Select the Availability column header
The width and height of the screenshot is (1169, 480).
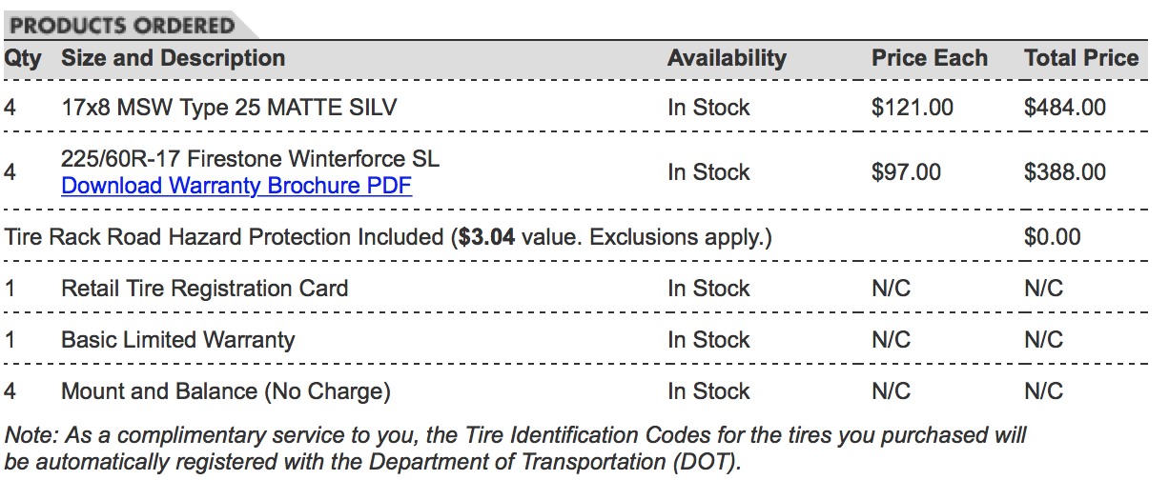(727, 58)
